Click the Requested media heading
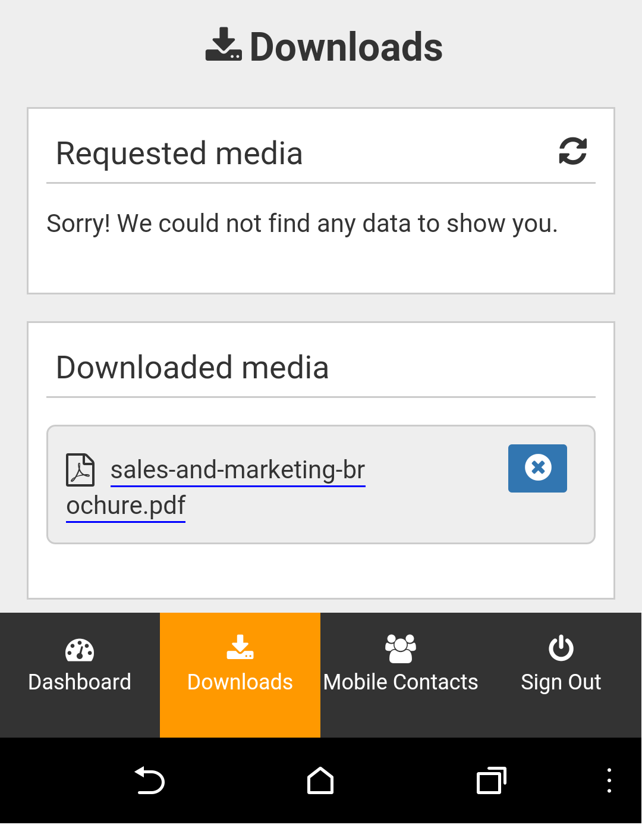Viewport: 642px width, 831px height. click(179, 153)
